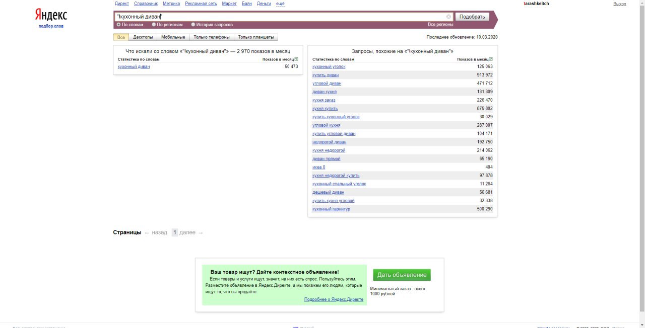
Task: Open the купить диван similar query
Action: click(326, 75)
